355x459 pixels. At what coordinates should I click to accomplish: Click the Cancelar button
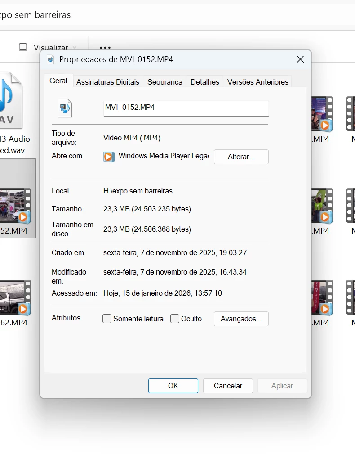click(x=228, y=386)
